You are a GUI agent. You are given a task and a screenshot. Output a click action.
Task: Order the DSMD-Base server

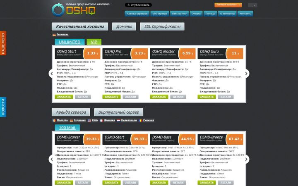coord(159,183)
